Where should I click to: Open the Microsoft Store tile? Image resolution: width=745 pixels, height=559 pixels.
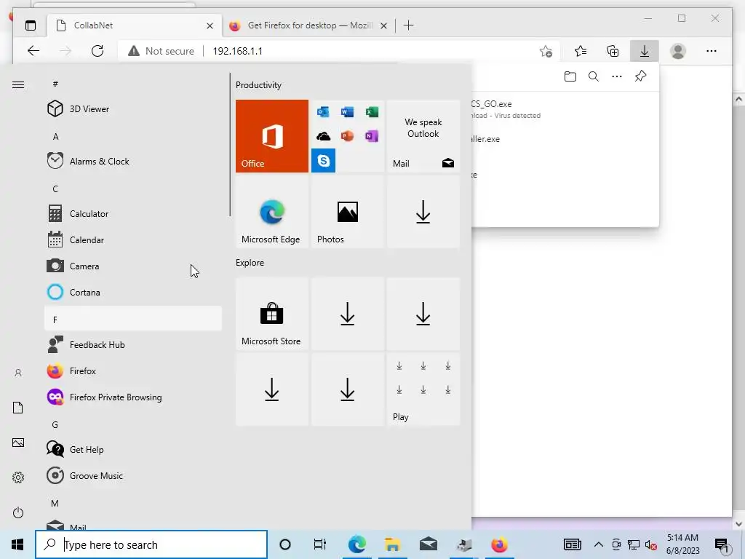point(272,314)
